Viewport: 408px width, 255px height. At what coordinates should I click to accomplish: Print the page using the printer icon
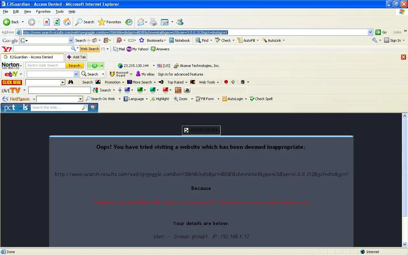click(153, 22)
